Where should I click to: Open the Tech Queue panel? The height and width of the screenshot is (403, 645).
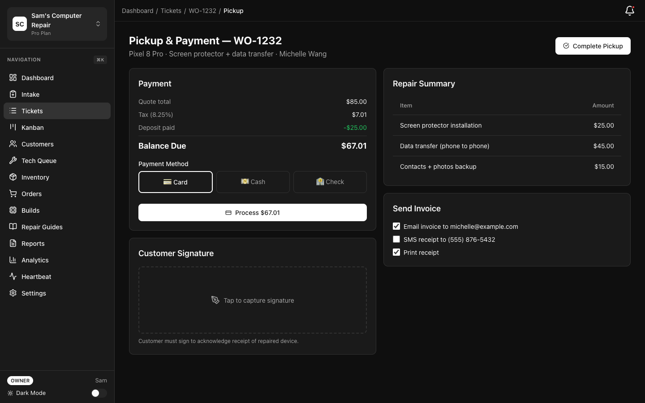point(39,160)
